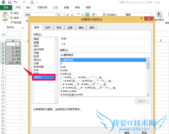Image resolution: width=169 pixels, height=134 pixels.
Task: Select 自定义 in the category list
Action: point(44,77)
